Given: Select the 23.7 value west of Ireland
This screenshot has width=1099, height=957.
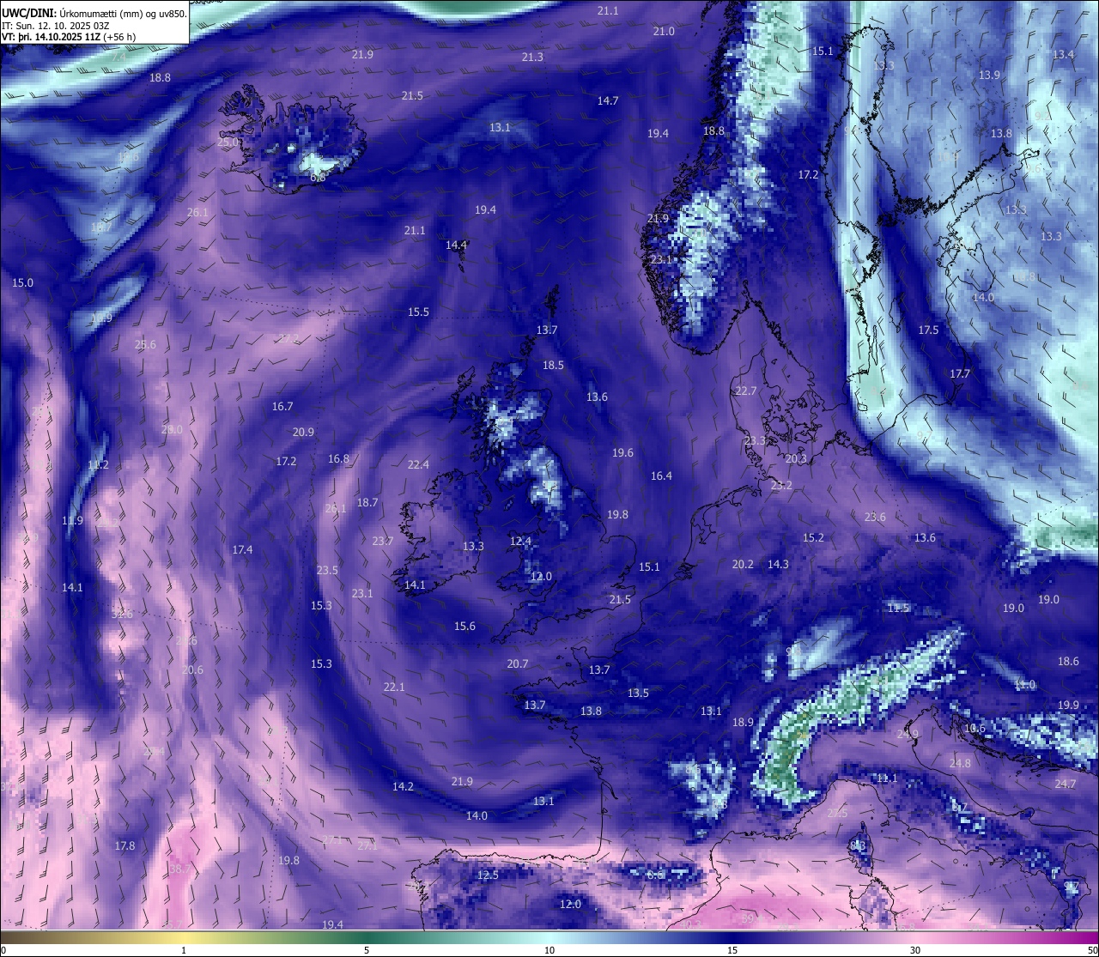Looking at the screenshot, I should (383, 541).
